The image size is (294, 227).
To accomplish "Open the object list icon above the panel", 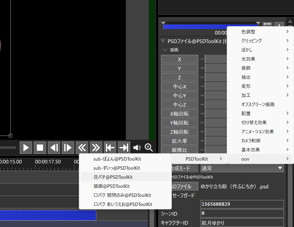I will [x=267, y=25].
